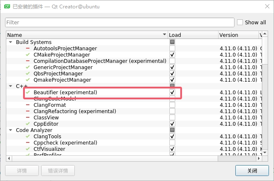The width and height of the screenshot is (274, 181).
Task: Collapse the Build Systems category
Action: 11,42
